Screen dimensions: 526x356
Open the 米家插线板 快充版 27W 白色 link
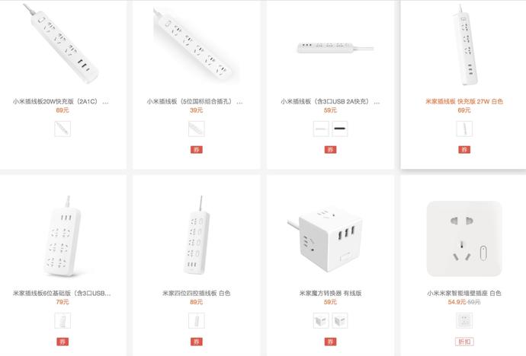[x=464, y=101]
